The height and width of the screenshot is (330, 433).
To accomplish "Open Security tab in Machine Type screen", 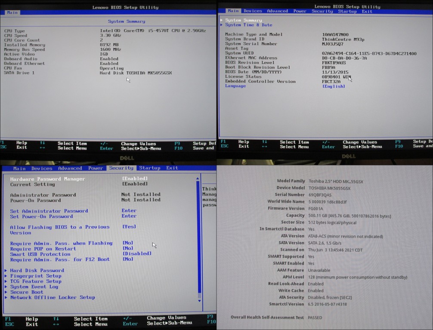I will [x=322, y=11].
